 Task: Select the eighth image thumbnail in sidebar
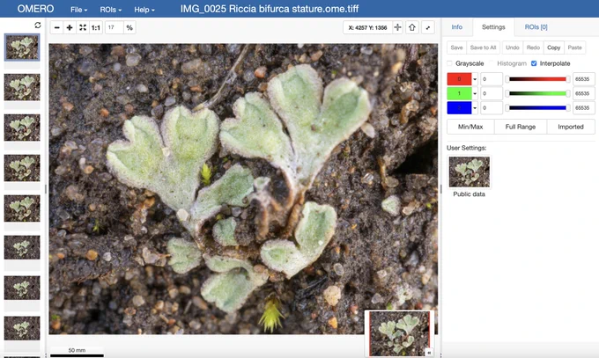[x=22, y=328]
